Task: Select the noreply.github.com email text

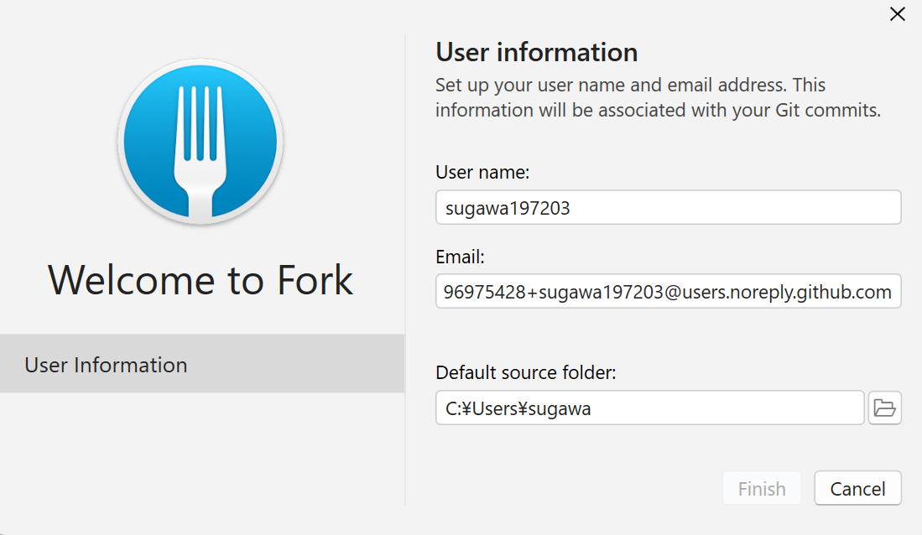Action: point(668,291)
